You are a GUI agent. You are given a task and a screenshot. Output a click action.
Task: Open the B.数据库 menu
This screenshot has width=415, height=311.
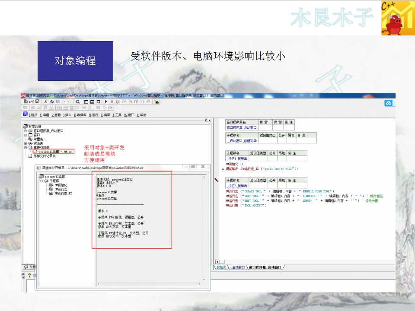pyautogui.click(x=80, y=115)
